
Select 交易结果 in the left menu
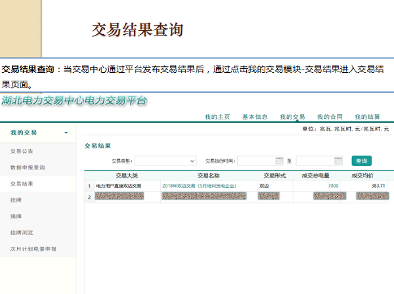[22, 184]
